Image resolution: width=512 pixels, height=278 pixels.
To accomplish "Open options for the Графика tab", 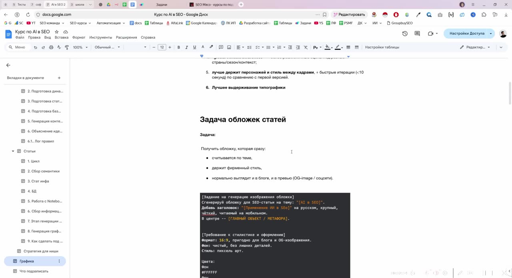I will [59, 261].
